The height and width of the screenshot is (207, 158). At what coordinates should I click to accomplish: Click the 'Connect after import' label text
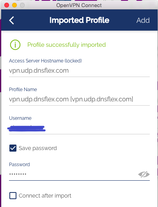coord(45,196)
